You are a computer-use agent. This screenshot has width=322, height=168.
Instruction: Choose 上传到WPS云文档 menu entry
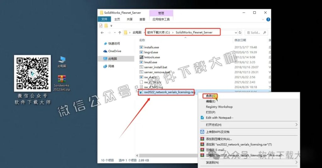pos(218,132)
